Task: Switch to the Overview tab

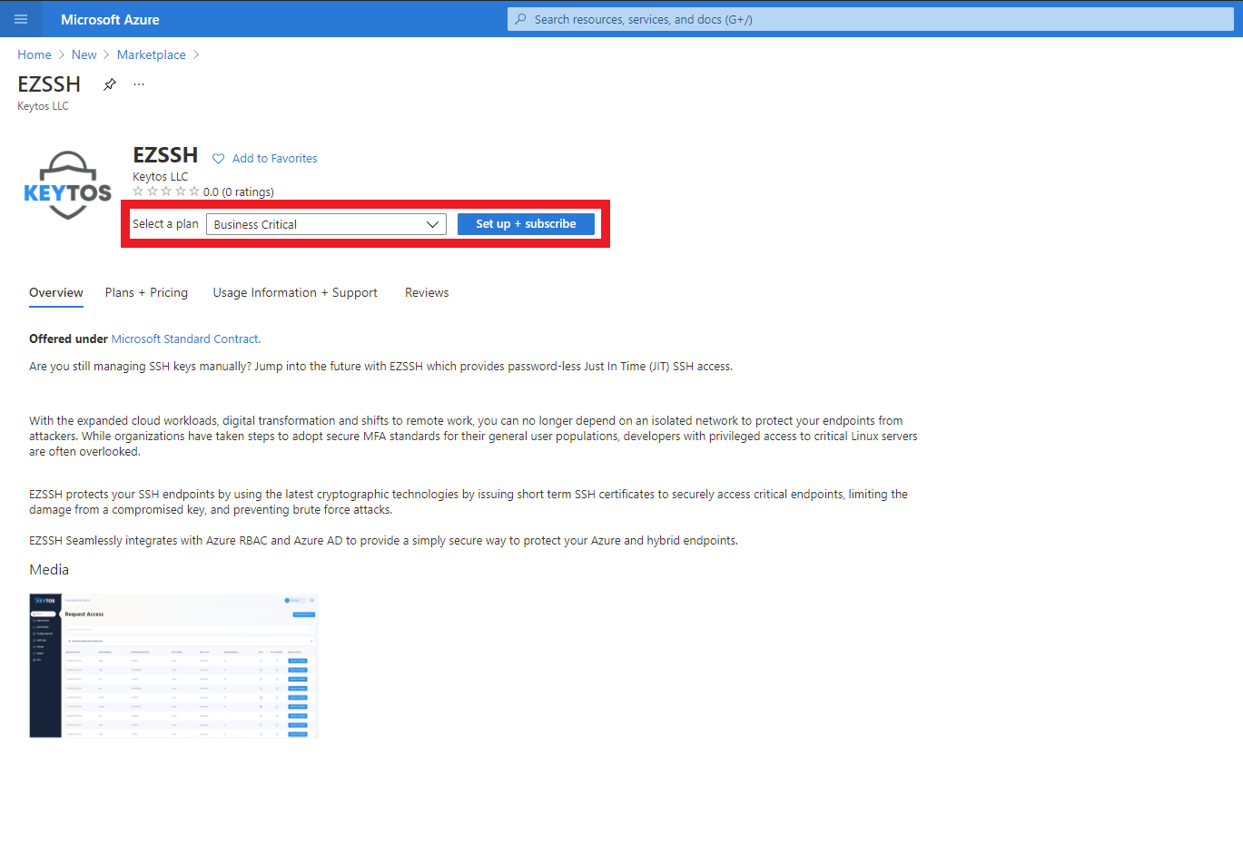Action: (x=56, y=292)
